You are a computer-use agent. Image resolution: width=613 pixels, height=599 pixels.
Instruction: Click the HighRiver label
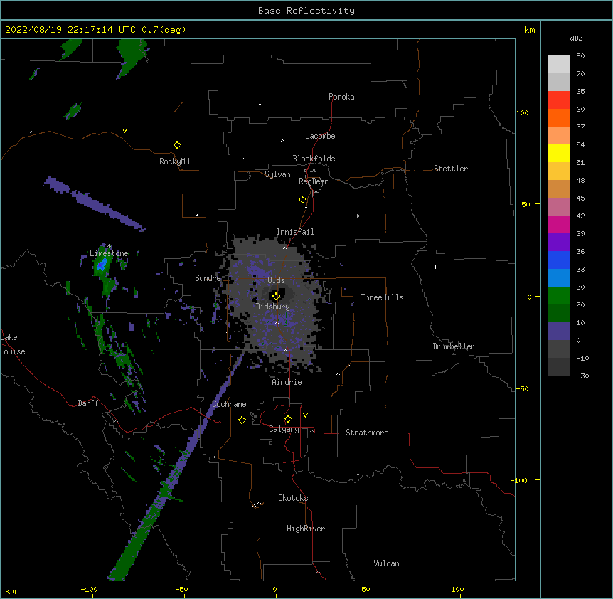[306, 529]
